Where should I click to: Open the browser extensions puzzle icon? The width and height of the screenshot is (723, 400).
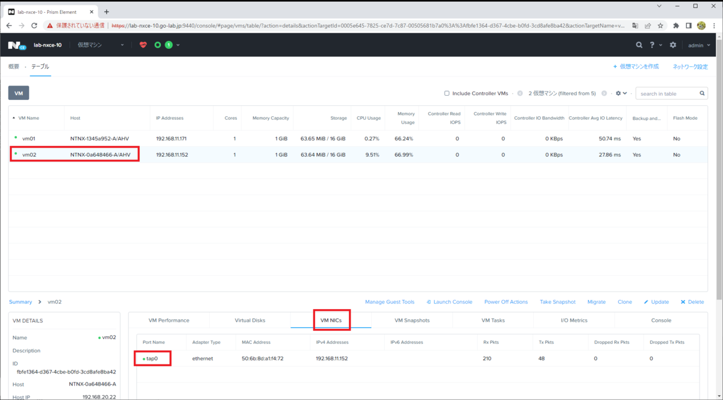tap(676, 25)
